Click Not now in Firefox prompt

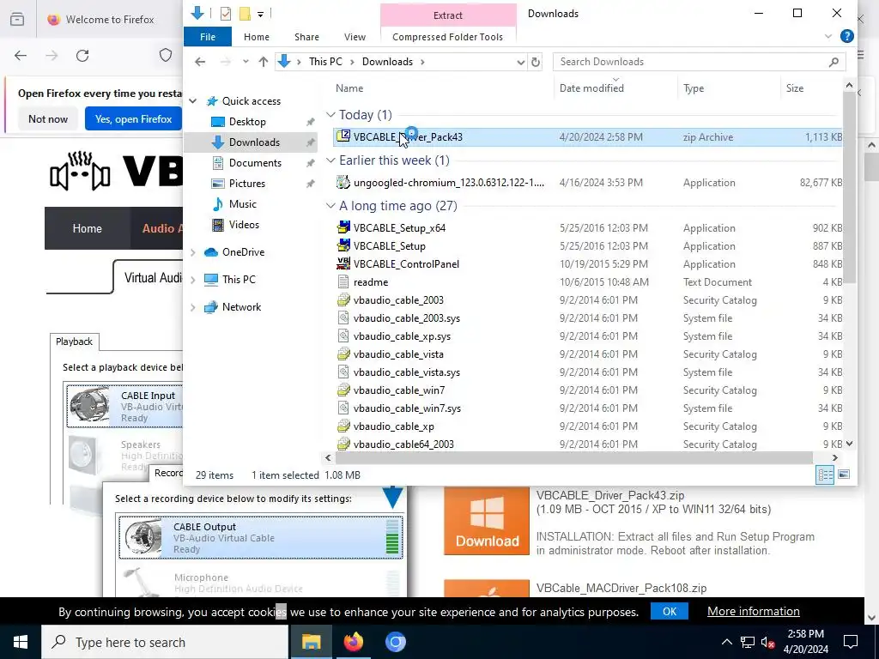click(x=48, y=119)
